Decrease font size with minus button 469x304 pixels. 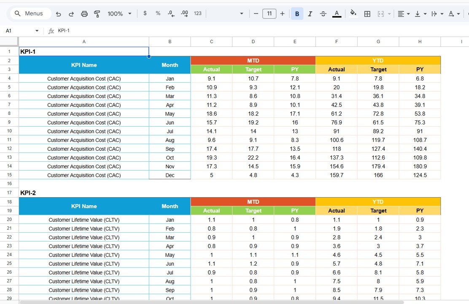point(256,13)
